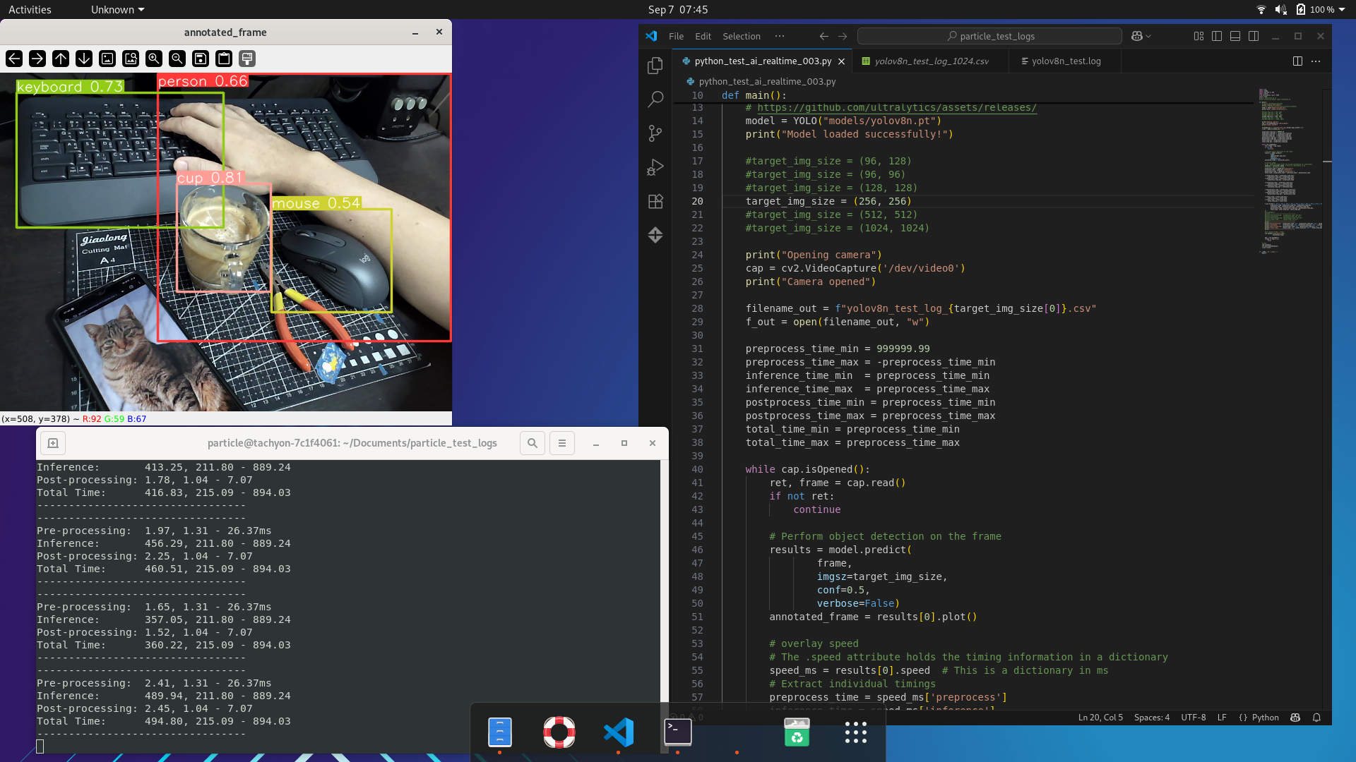Copy image to clipboard icon

click(x=224, y=59)
